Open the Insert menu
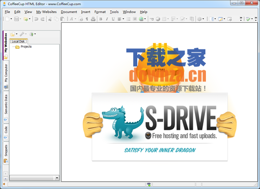Screen dimensions: 260x189 [86, 12]
